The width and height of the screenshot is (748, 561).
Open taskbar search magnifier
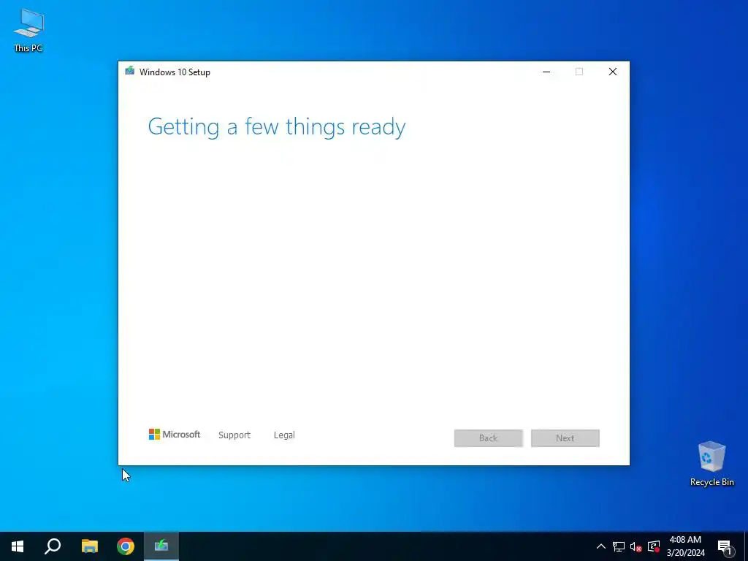point(53,546)
